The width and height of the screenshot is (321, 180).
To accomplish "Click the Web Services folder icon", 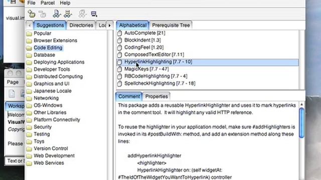I will 29,163.
